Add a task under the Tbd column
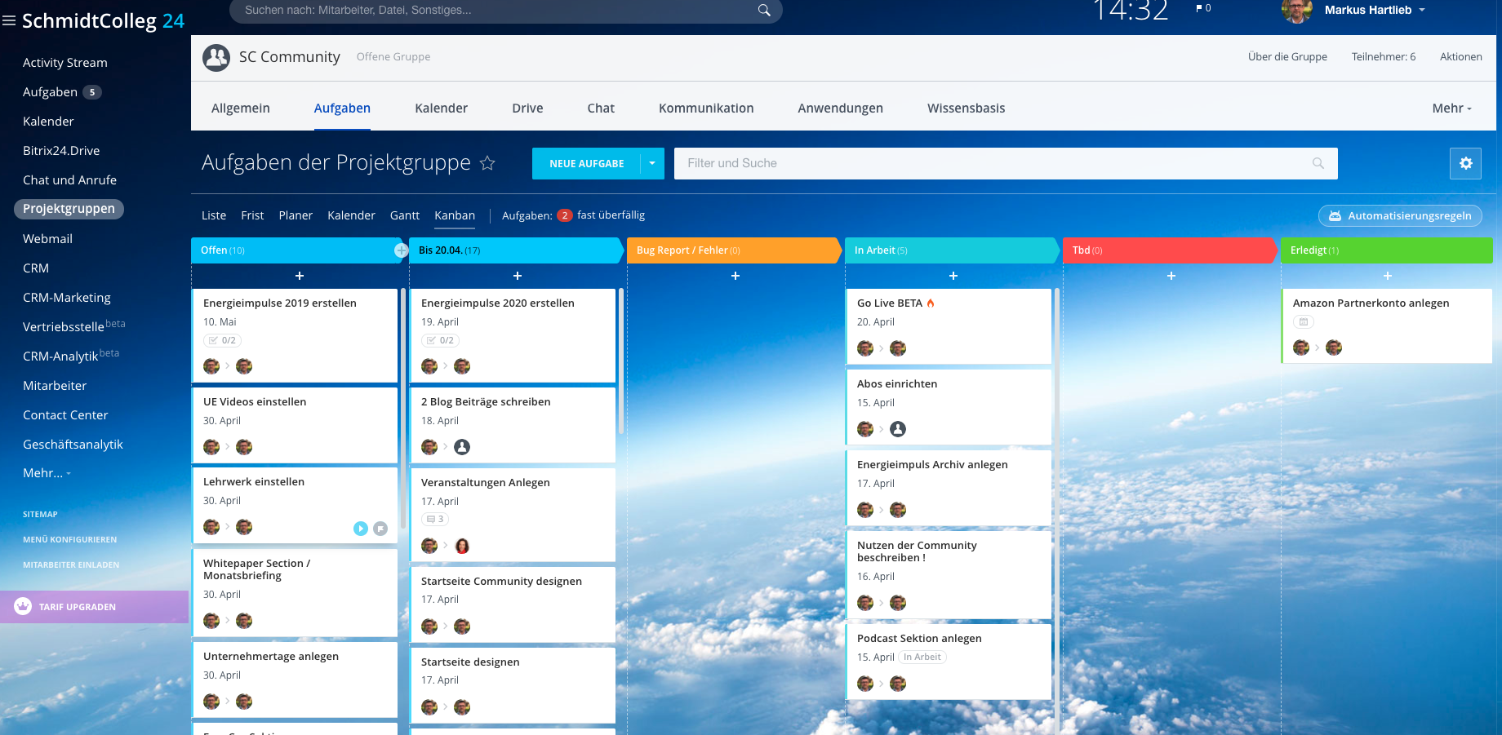 [x=1171, y=277]
